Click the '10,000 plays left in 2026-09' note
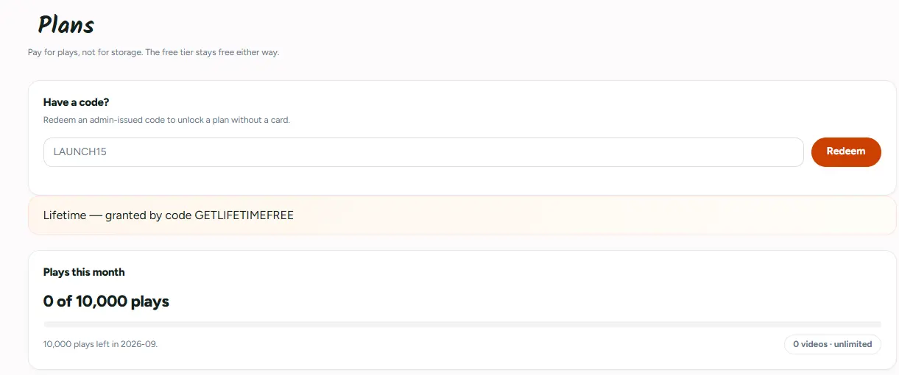899x375 pixels. [100, 344]
